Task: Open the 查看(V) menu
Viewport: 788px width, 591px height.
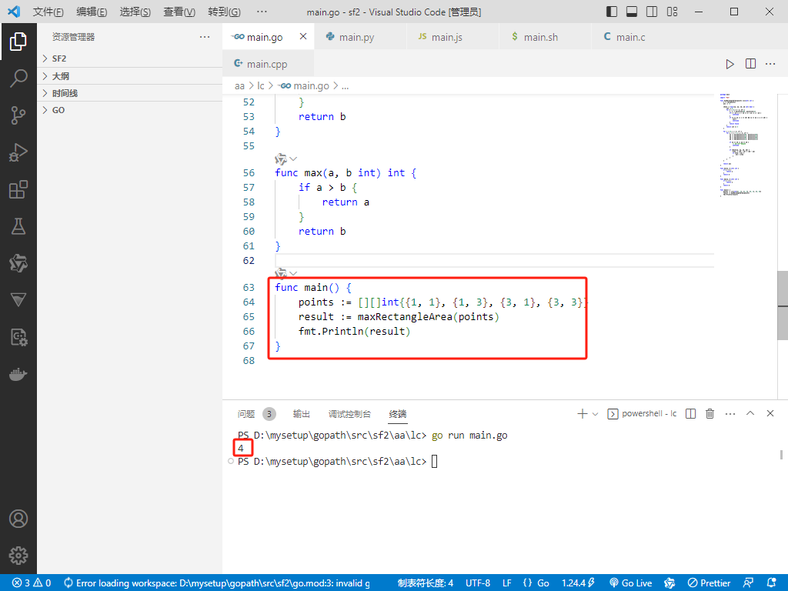Action: [x=179, y=12]
